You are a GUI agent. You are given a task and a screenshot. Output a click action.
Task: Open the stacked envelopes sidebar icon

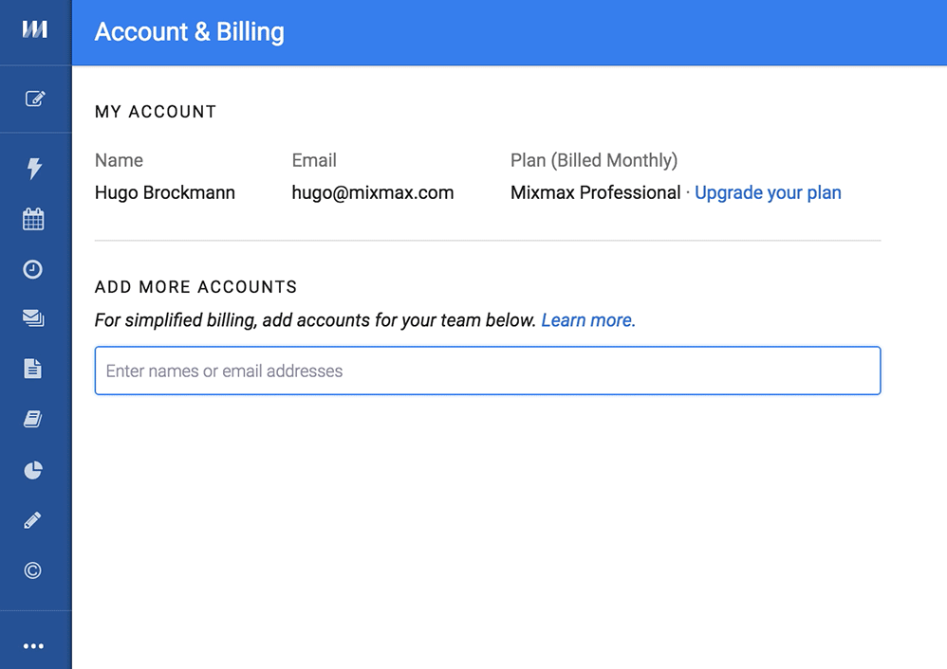click(x=33, y=317)
